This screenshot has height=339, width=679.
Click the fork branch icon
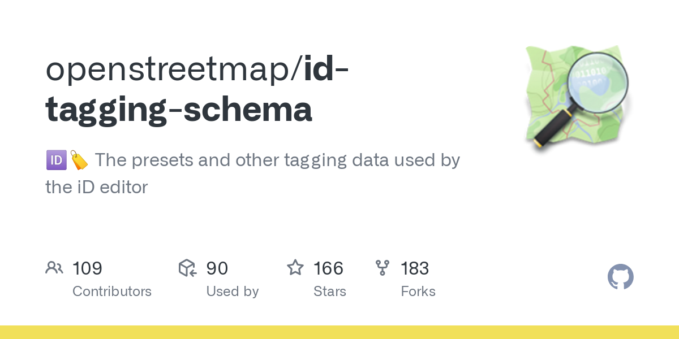(x=383, y=268)
